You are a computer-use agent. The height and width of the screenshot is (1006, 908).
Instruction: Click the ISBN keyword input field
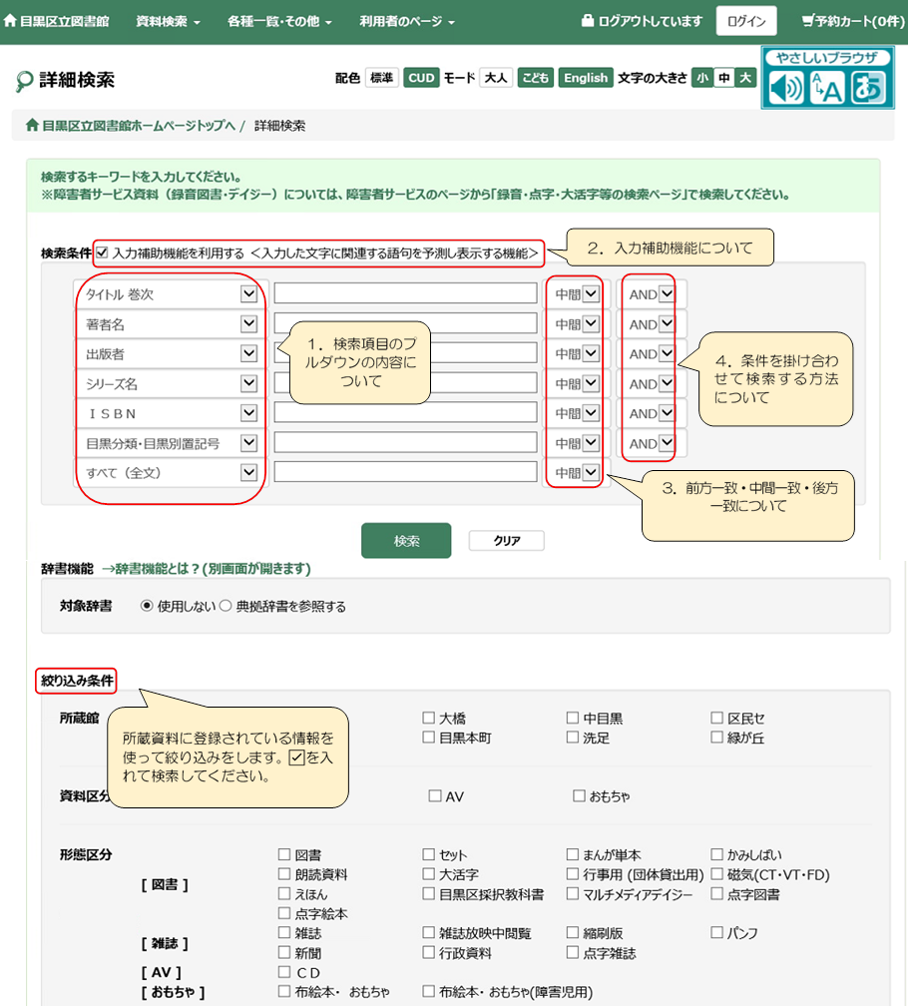point(405,412)
